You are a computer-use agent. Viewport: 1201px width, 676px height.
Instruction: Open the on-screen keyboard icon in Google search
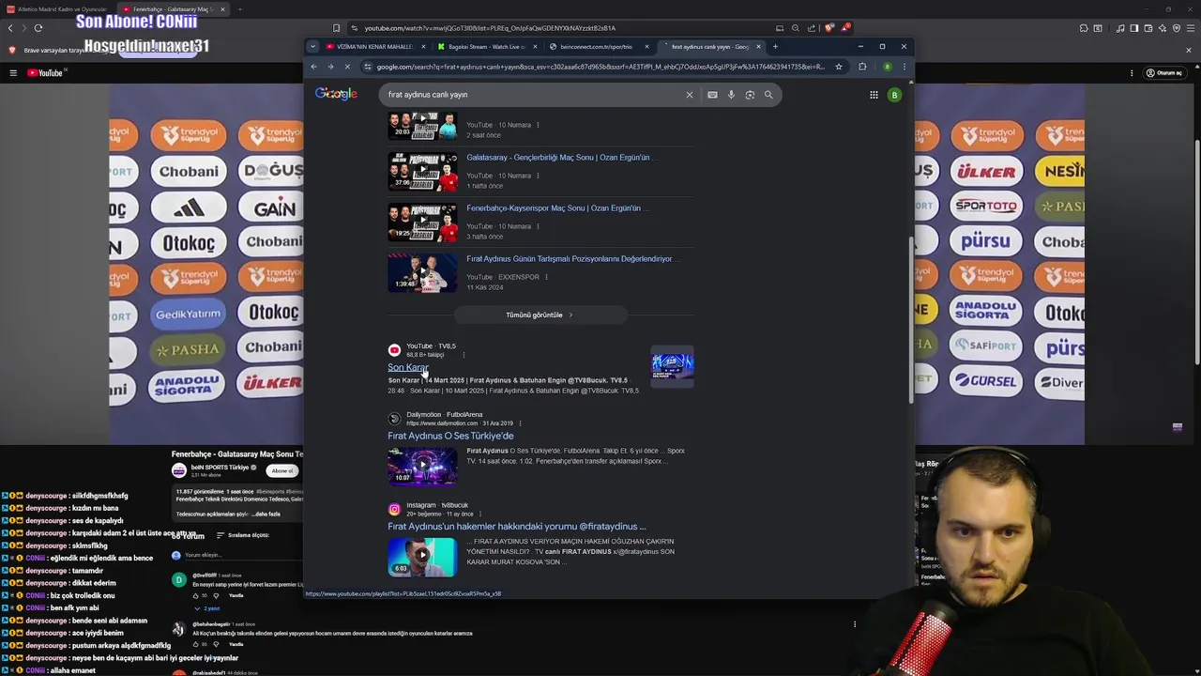[x=712, y=95]
